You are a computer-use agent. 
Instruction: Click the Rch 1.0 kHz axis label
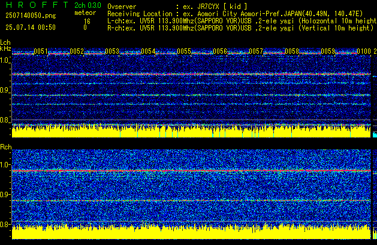click(5, 165)
